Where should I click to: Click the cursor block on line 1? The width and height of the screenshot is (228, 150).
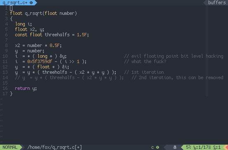(x=11, y=8)
